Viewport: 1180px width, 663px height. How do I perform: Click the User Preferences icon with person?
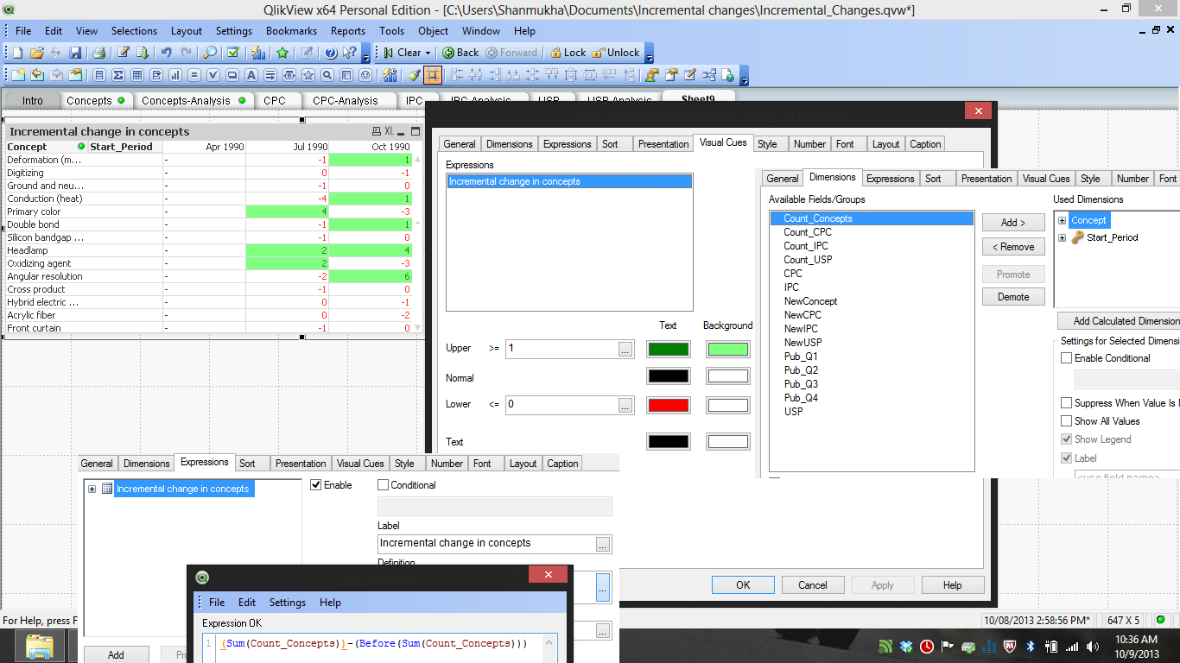(652, 75)
